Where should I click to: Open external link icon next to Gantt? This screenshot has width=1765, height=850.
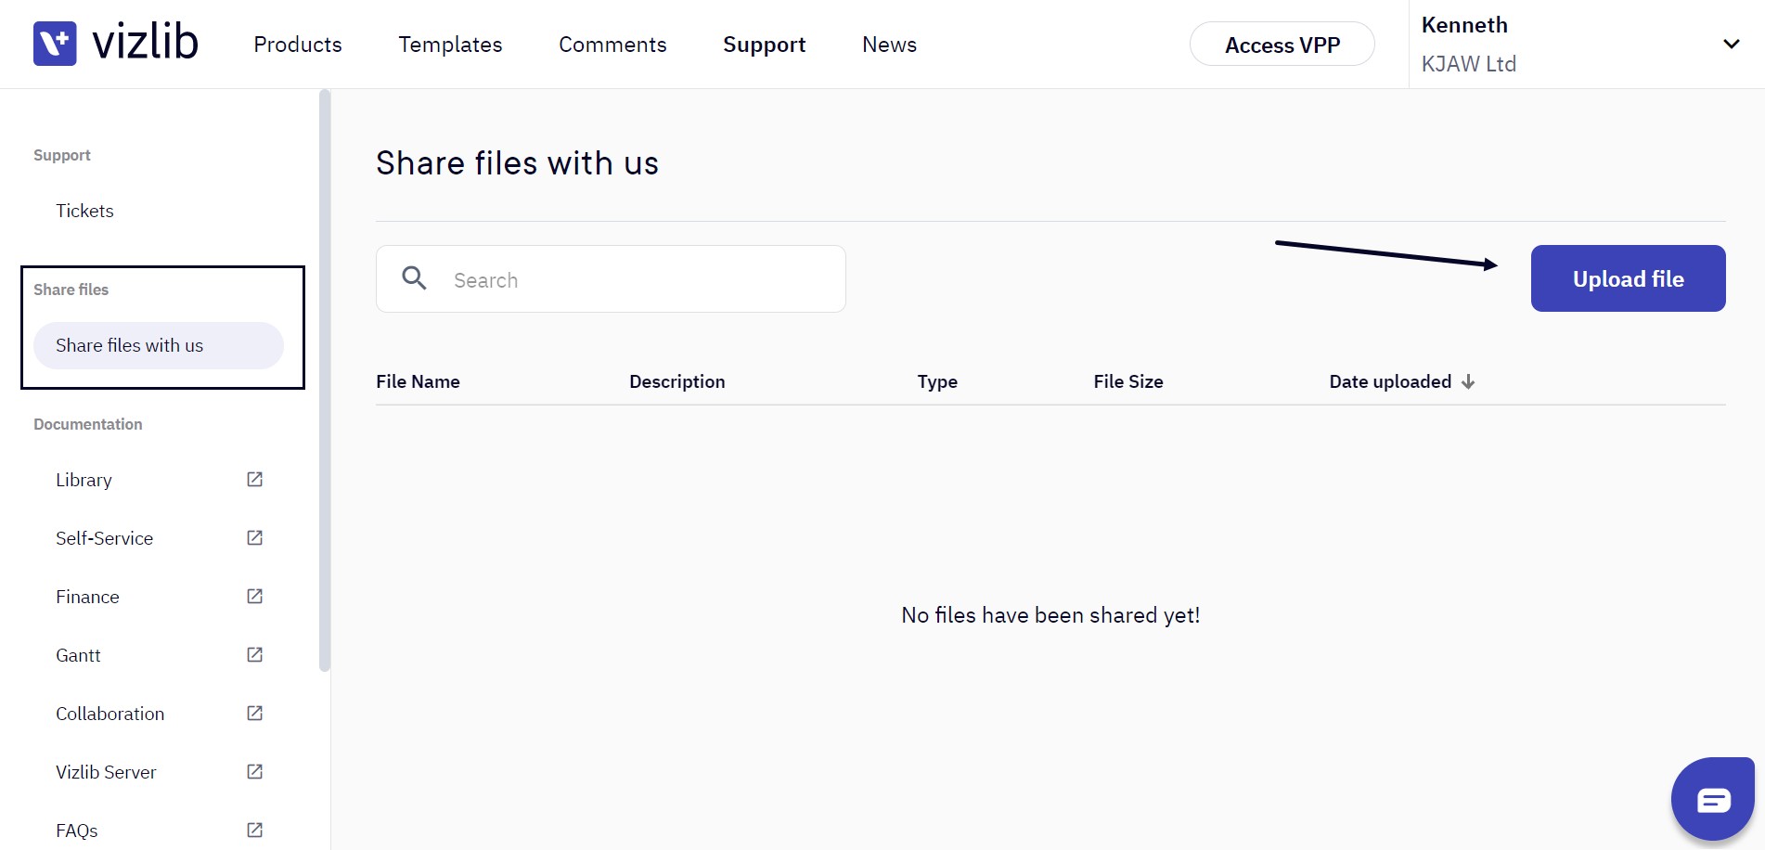click(x=254, y=654)
